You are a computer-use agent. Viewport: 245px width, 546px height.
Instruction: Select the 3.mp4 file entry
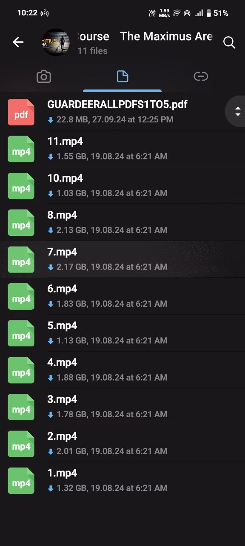point(122,406)
